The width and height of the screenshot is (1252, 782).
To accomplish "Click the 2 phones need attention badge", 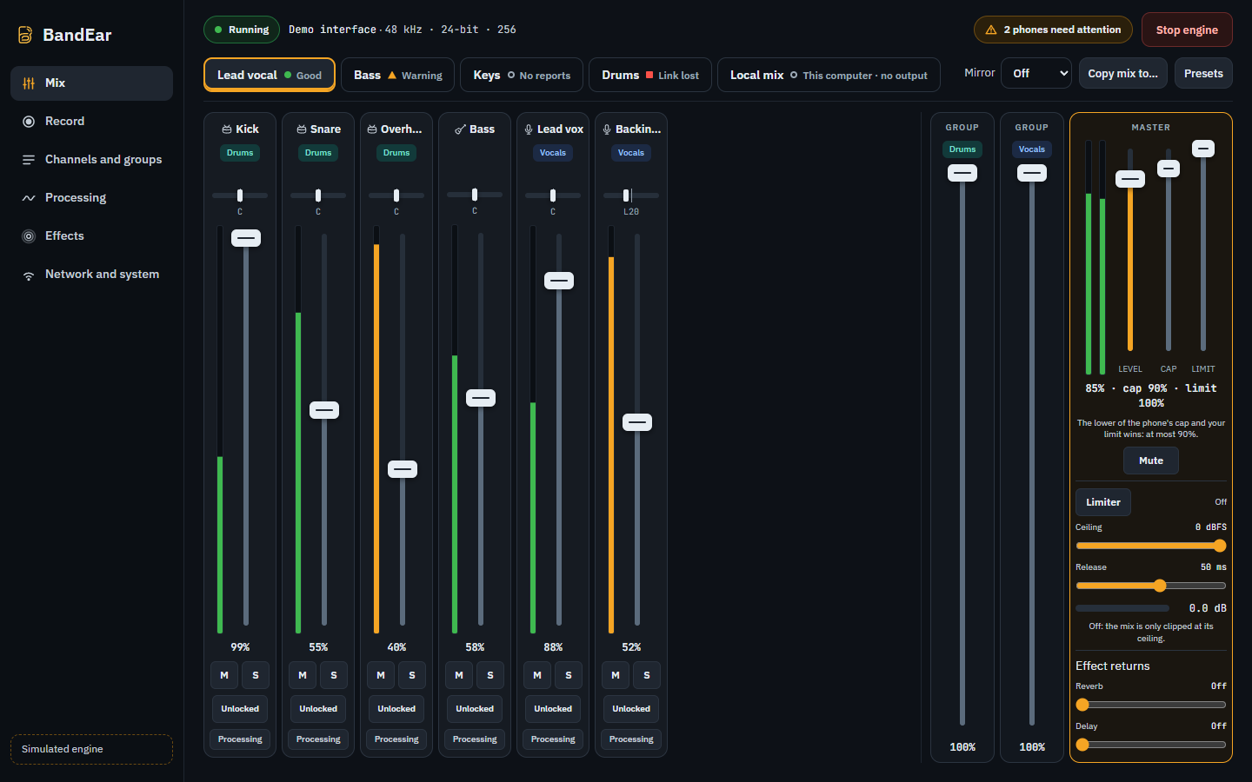I will 1053,30.
